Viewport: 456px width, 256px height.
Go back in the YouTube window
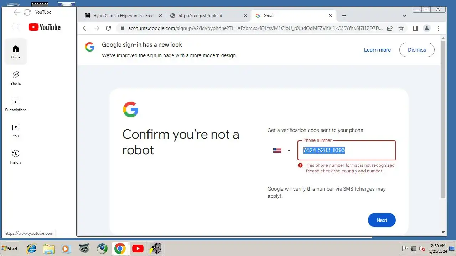click(x=17, y=12)
